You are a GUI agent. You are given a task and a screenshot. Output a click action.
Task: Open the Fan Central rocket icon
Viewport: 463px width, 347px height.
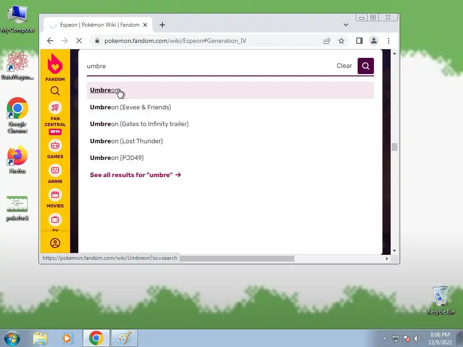[x=55, y=108]
